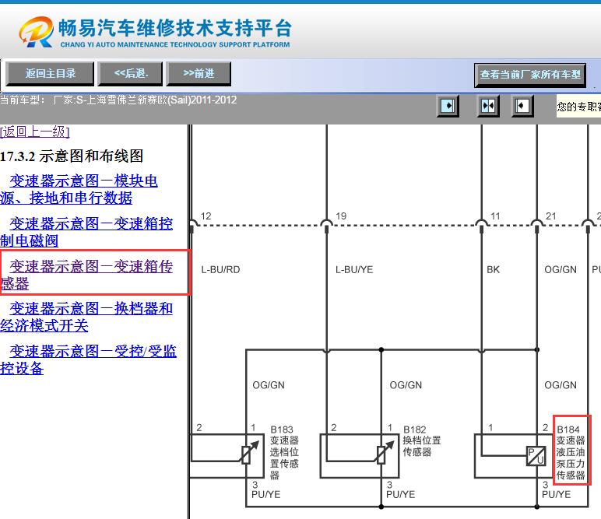601x519 pixels.
Task: Click OG/GN wire label beside pin 21
Action: pyautogui.click(x=561, y=270)
